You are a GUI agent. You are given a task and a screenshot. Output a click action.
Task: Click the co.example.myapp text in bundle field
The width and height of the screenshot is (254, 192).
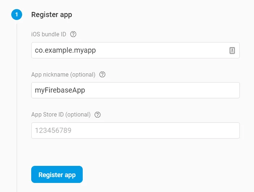pyautogui.click(x=65, y=50)
